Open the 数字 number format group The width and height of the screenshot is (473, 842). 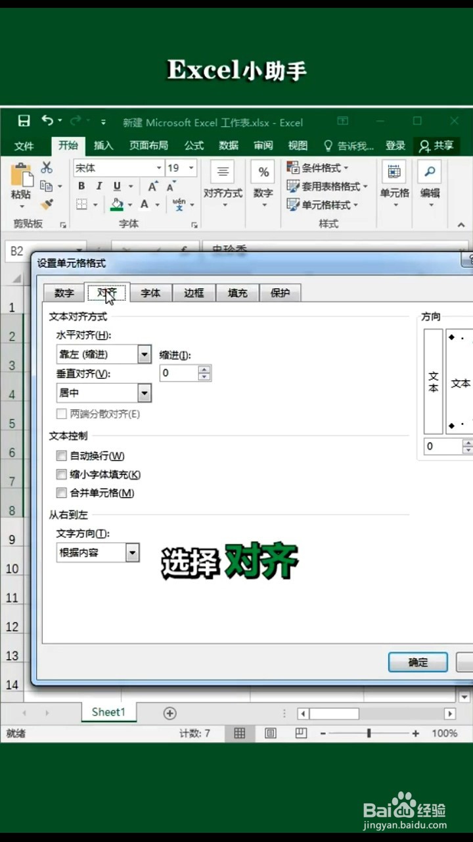[263, 184]
